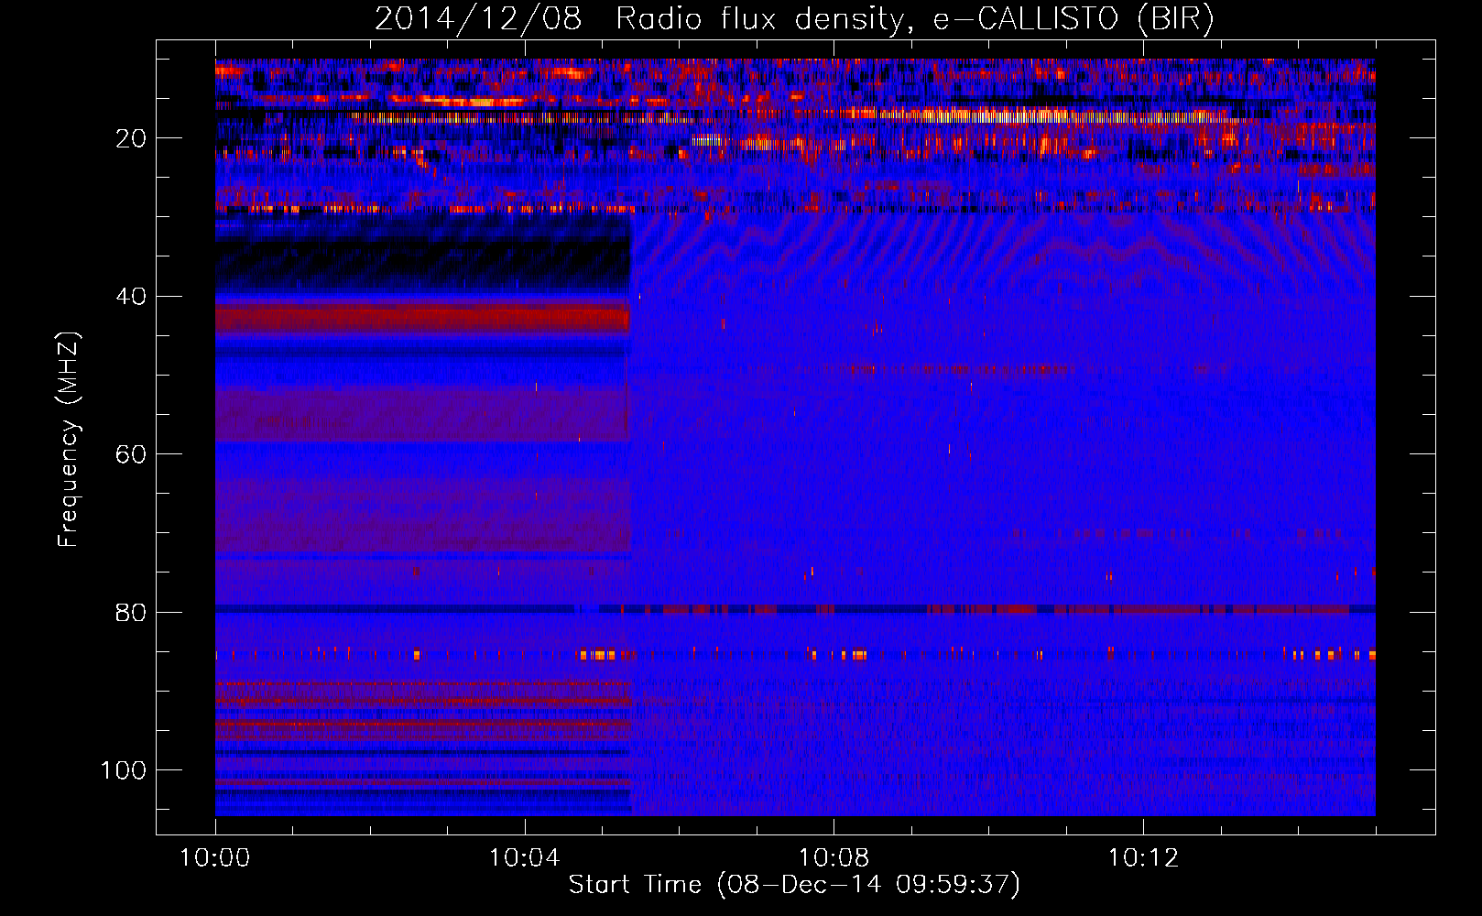Click the "10:12" time tick label

click(x=1143, y=858)
